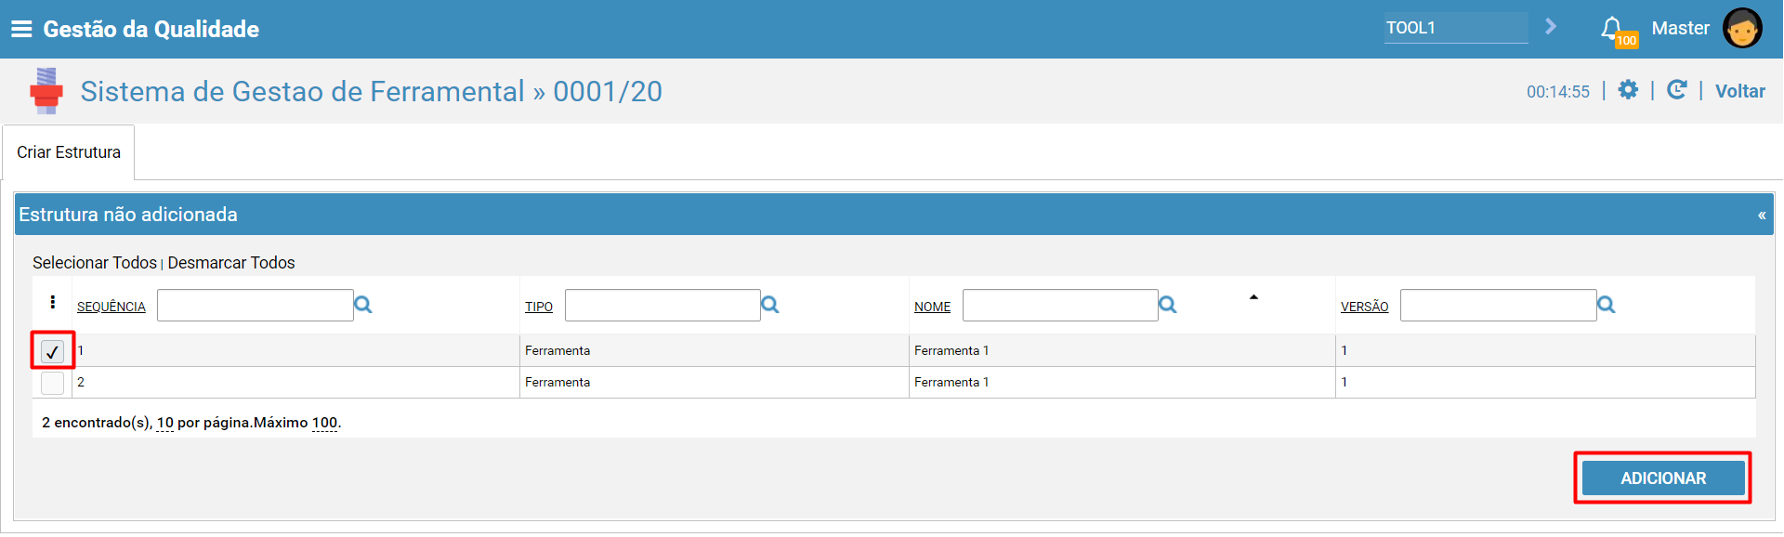Click the arrow next to TOOL1 field

click(1551, 26)
